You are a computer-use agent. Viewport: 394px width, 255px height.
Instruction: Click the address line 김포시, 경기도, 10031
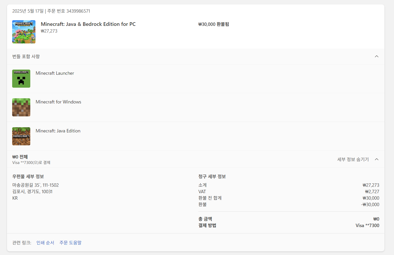click(32, 192)
